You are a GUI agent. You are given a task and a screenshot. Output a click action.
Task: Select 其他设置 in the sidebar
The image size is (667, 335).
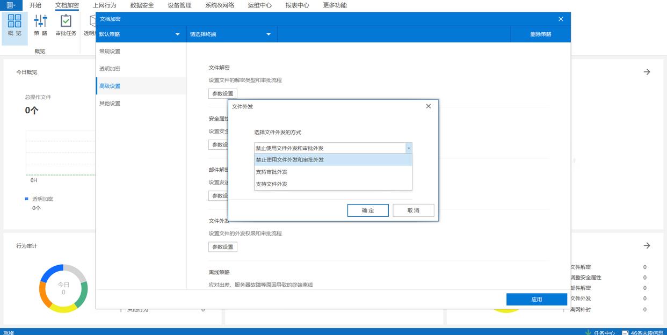(141, 103)
